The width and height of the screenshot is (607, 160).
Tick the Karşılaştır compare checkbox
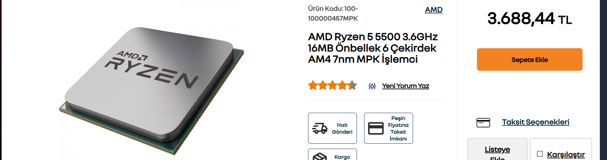(540, 154)
